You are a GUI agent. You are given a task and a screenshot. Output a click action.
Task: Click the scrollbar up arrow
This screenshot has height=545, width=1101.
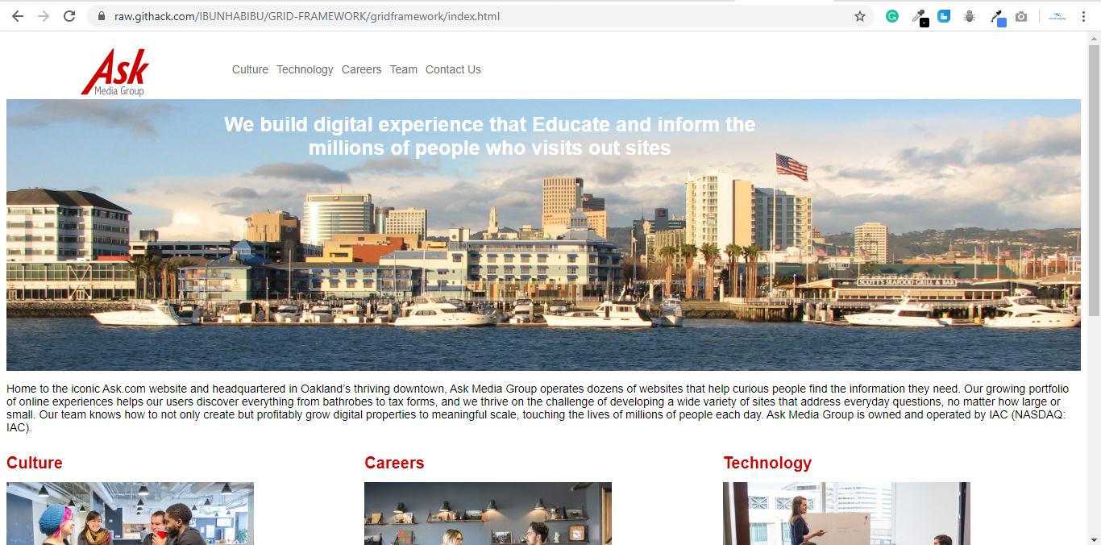coord(1094,38)
